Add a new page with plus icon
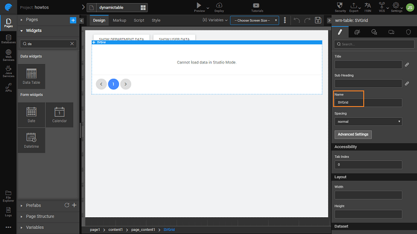417x234 pixels. 73,20
